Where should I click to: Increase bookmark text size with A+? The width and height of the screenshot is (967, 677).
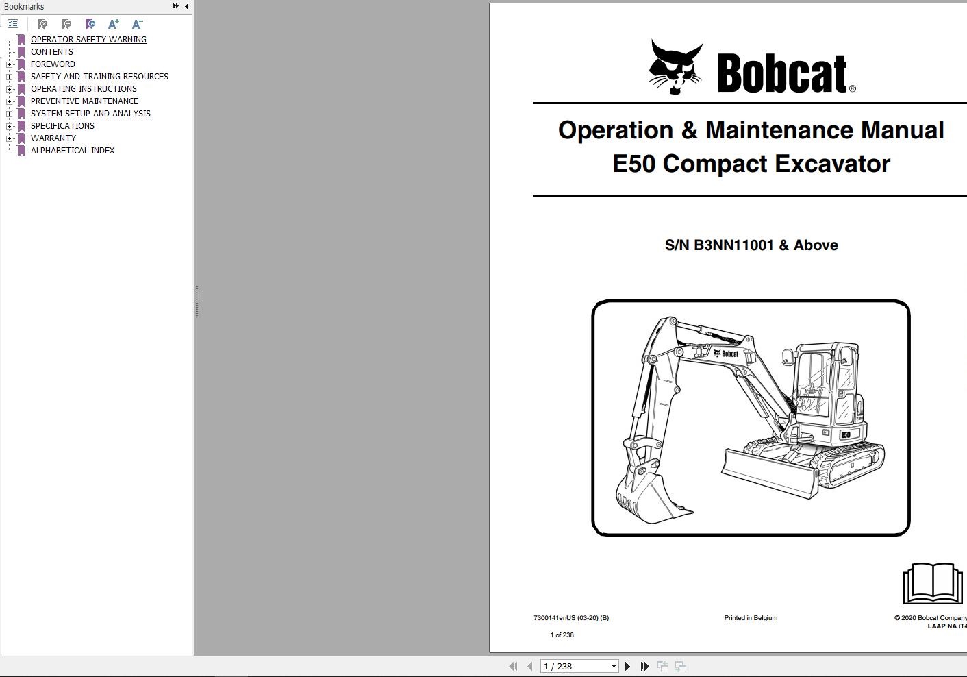coord(114,24)
